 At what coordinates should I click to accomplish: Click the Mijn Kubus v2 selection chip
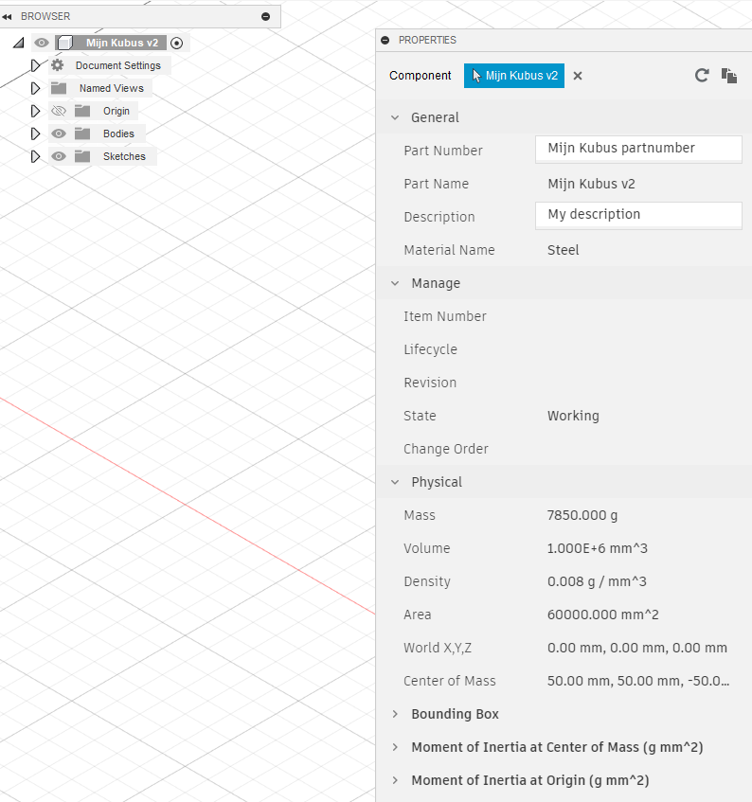point(514,76)
